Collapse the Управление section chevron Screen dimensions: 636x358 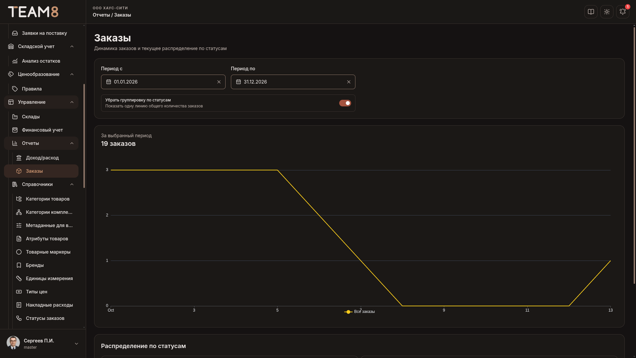tap(72, 102)
